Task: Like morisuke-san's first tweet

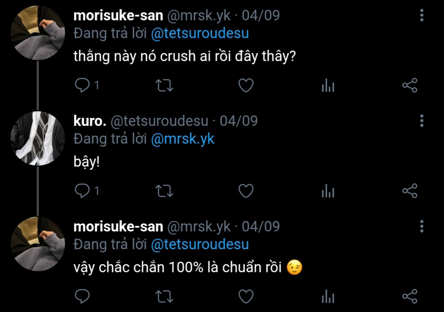Action: pyautogui.click(x=246, y=85)
